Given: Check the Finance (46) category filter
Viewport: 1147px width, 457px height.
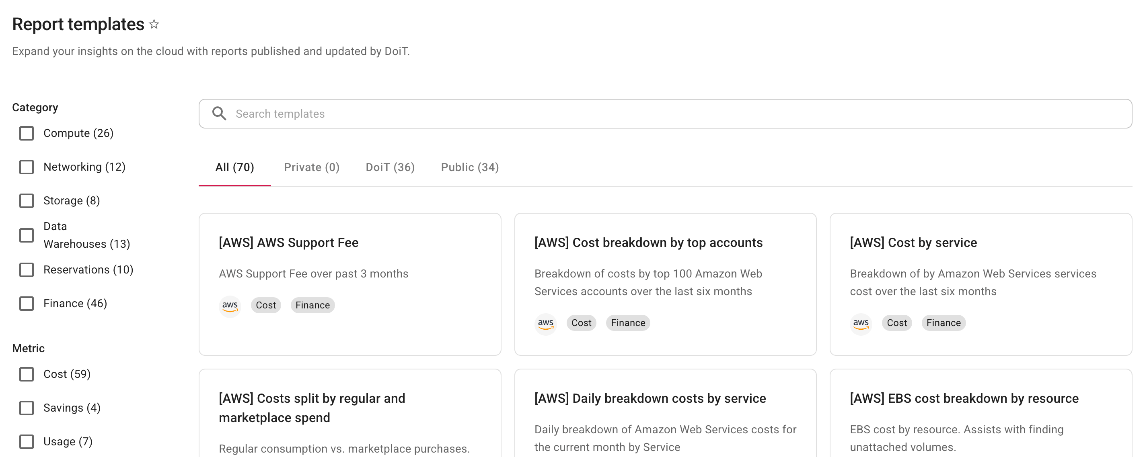Looking at the screenshot, I should 27,304.
